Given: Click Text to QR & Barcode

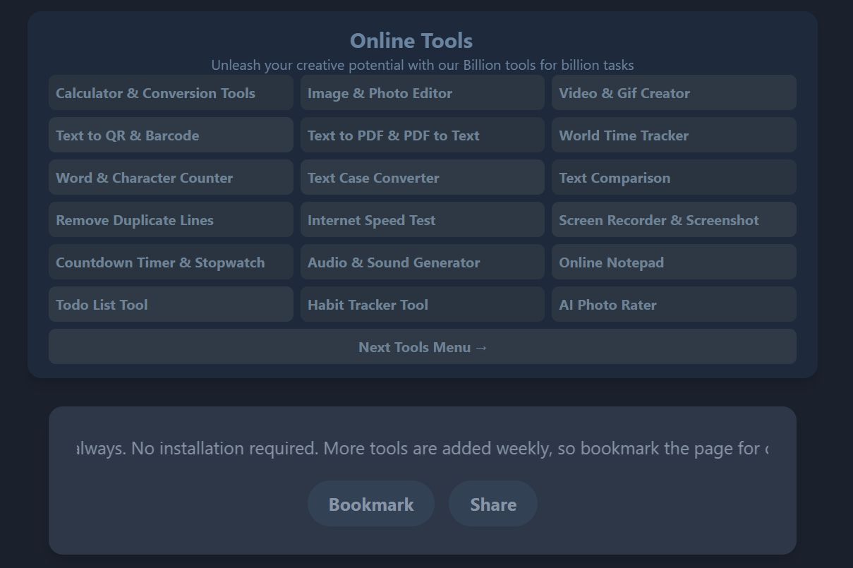Looking at the screenshot, I should tap(170, 135).
